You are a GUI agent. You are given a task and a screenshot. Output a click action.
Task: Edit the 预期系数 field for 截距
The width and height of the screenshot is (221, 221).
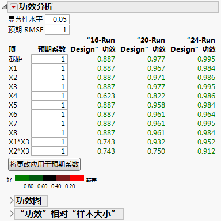click(x=49, y=59)
